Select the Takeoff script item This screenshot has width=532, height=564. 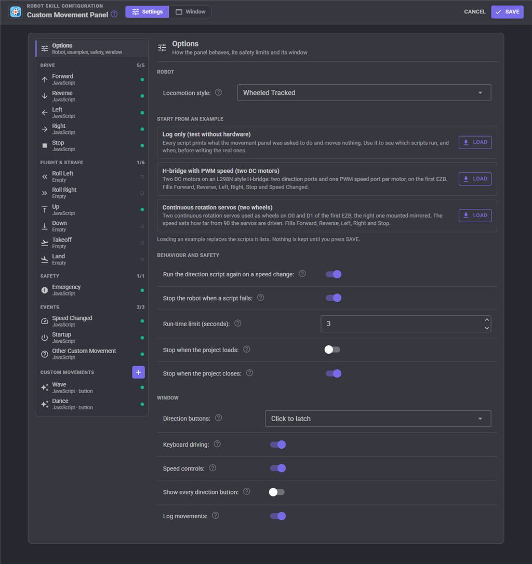92,243
